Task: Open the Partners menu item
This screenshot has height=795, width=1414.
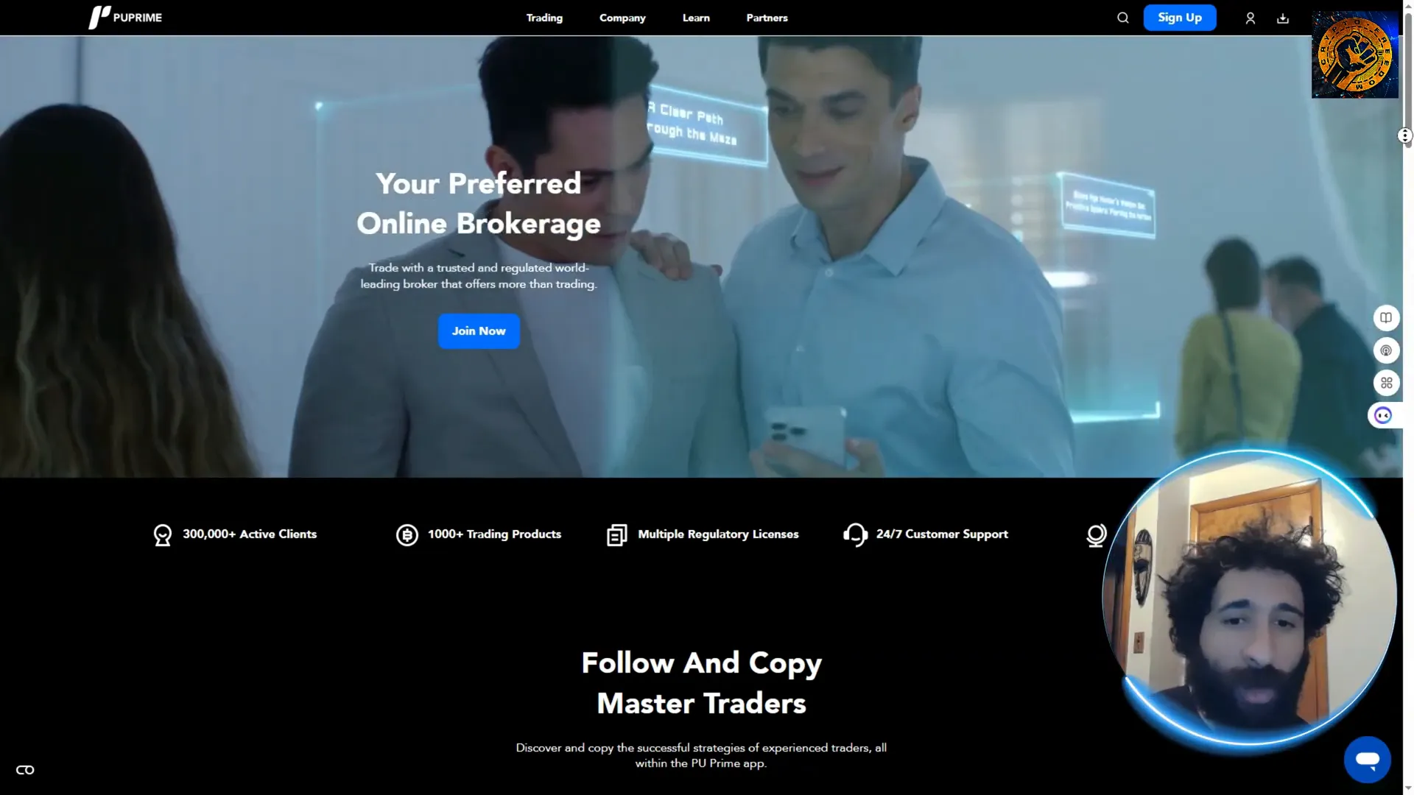Action: [x=767, y=18]
